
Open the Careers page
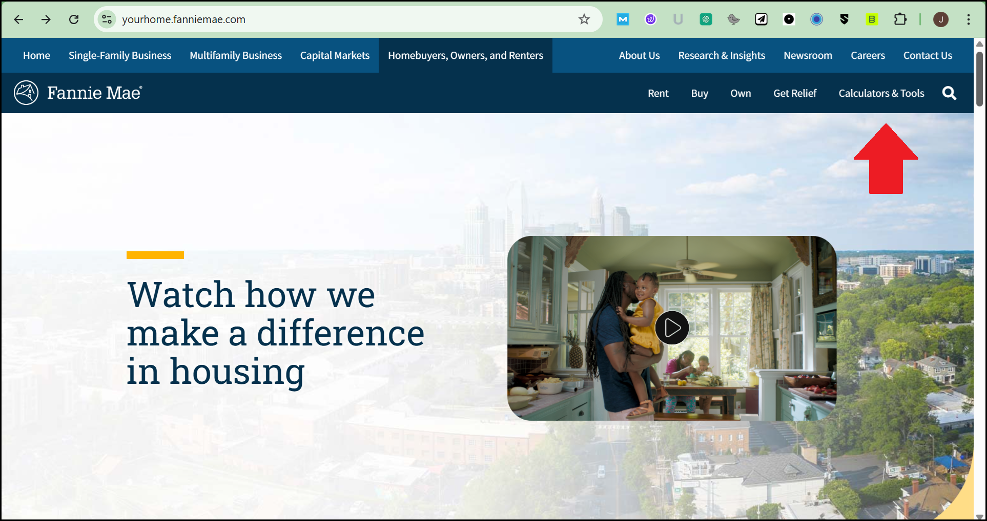868,55
